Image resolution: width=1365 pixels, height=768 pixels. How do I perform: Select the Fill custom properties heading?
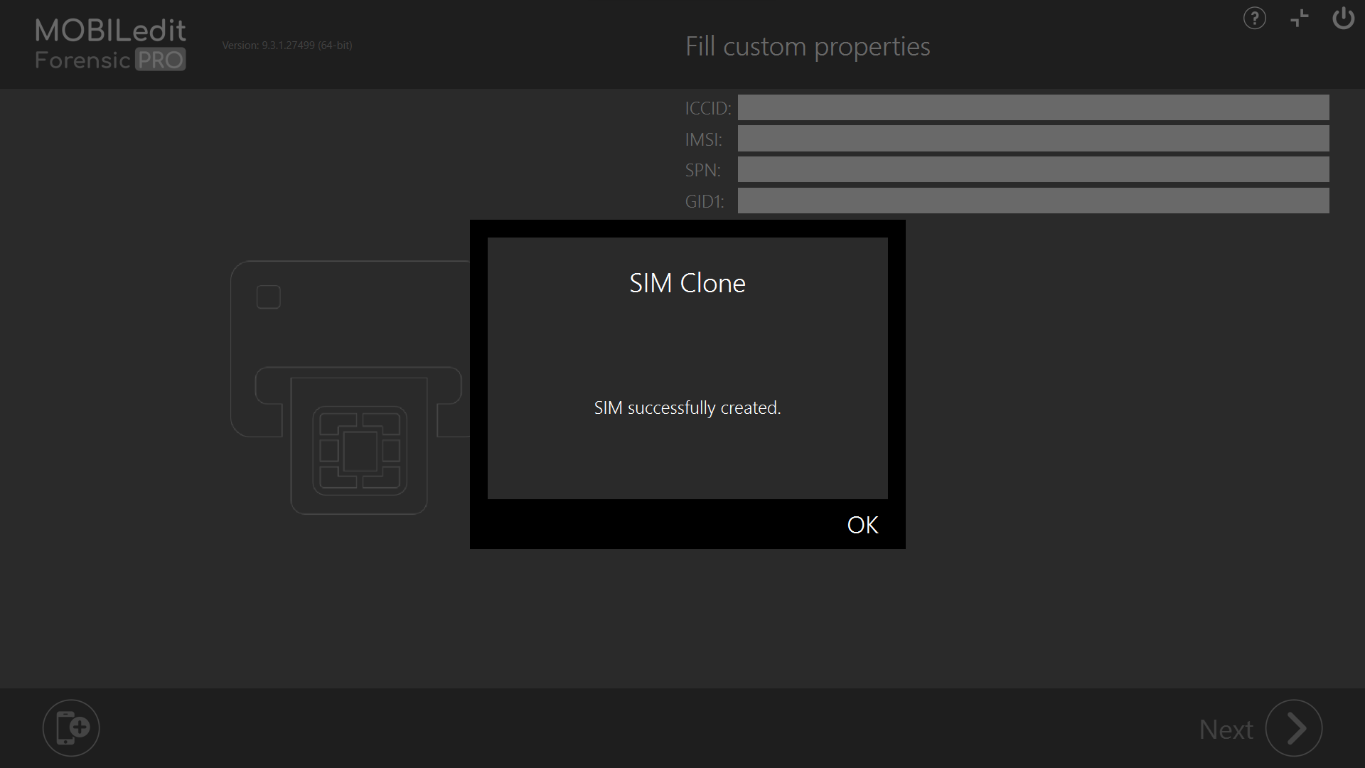tap(807, 46)
